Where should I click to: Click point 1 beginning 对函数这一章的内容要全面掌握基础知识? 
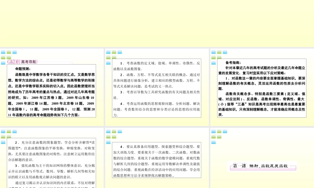262,83
